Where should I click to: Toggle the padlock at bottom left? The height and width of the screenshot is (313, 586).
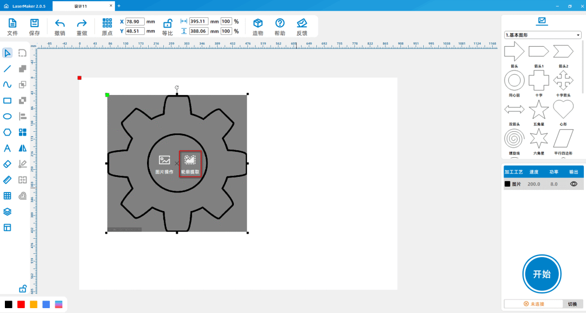coord(23,289)
